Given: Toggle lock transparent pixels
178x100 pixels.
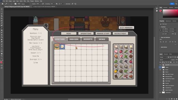Looking at the screenshot, I should pyautogui.click(x=163, y=62).
